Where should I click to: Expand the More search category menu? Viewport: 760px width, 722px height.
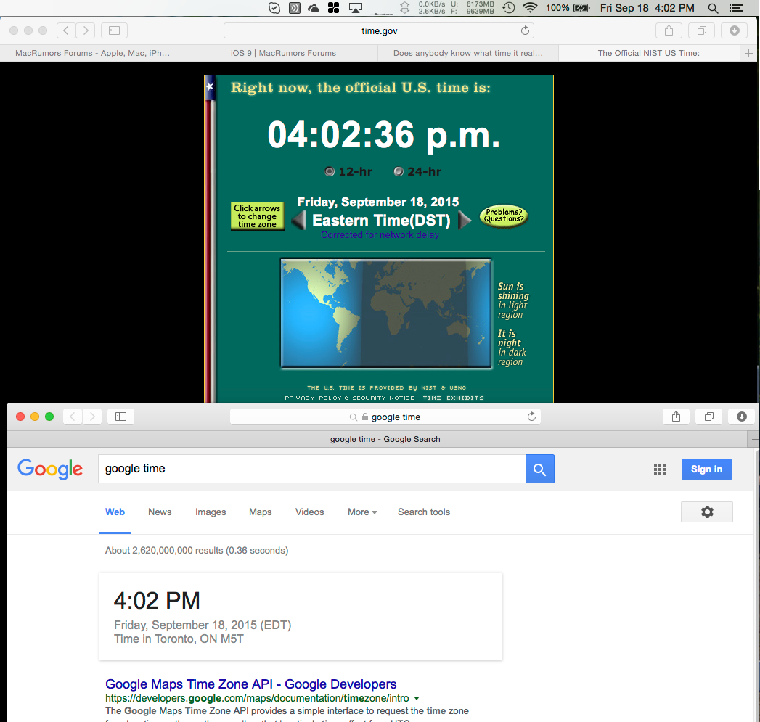pos(362,512)
